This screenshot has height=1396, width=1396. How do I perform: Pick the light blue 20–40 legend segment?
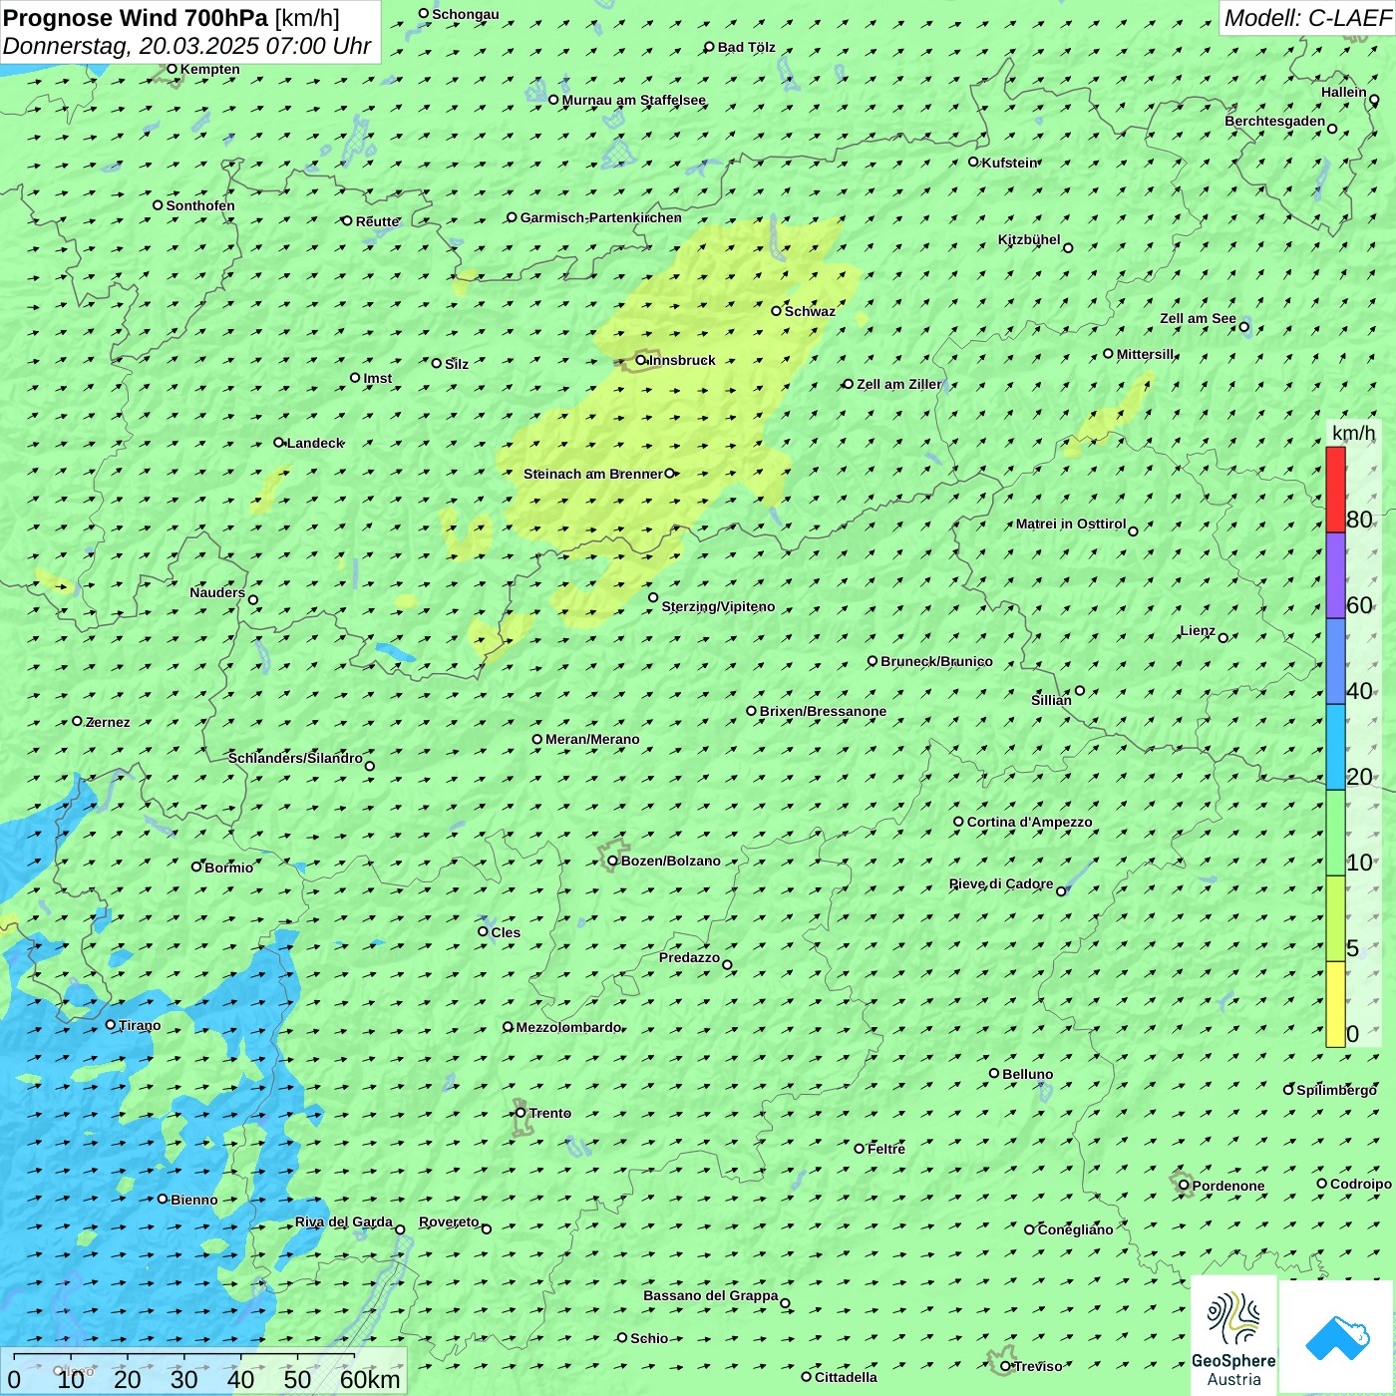[x=1335, y=747]
